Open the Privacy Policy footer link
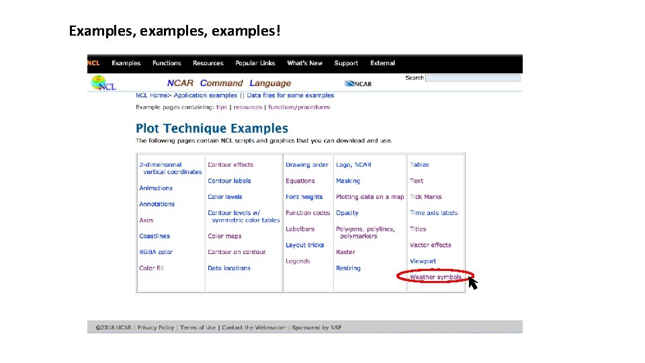The width and height of the screenshot is (645, 363). click(155, 327)
